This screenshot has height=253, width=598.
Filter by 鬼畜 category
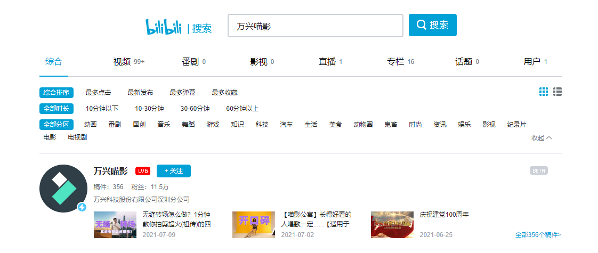391,125
